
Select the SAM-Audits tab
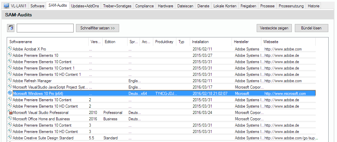click(58, 5)
